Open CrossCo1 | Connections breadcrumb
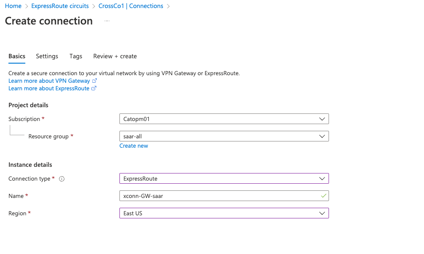 coord(131,6)
